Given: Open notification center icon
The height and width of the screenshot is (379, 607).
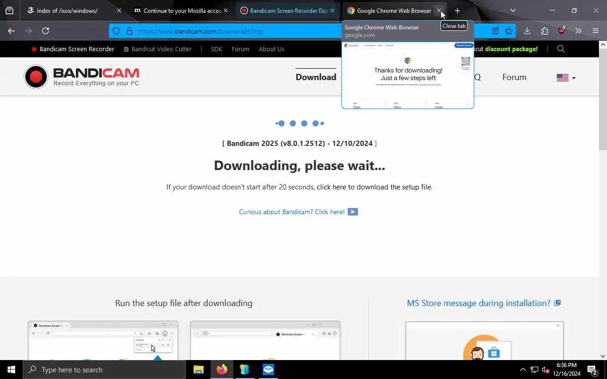Looking at the screenshot, I should pyautogui.click(x=592, y=370).
